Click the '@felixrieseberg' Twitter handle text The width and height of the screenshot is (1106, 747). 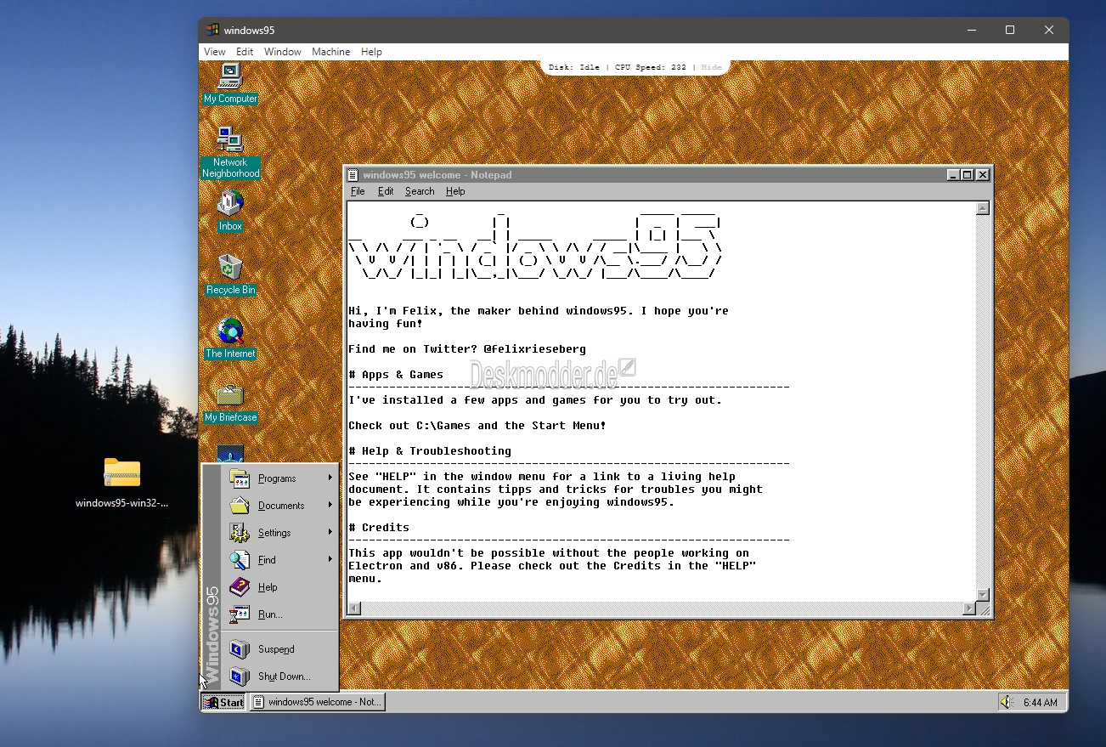pyautogui.click(x=534, y=348)
